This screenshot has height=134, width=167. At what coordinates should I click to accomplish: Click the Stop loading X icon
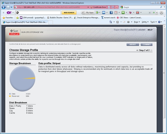tap(117, 7)
